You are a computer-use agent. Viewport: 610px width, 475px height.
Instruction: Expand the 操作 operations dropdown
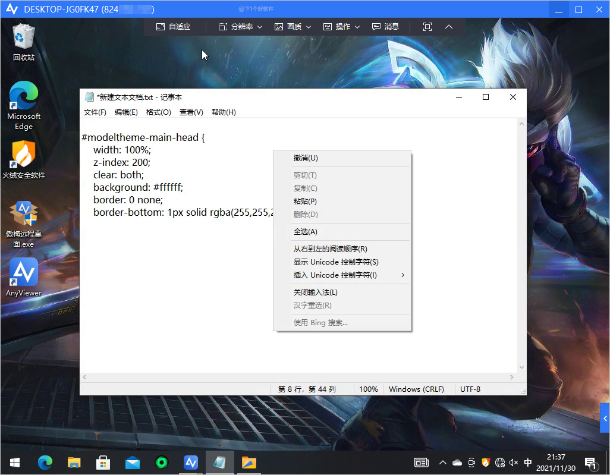342,27
